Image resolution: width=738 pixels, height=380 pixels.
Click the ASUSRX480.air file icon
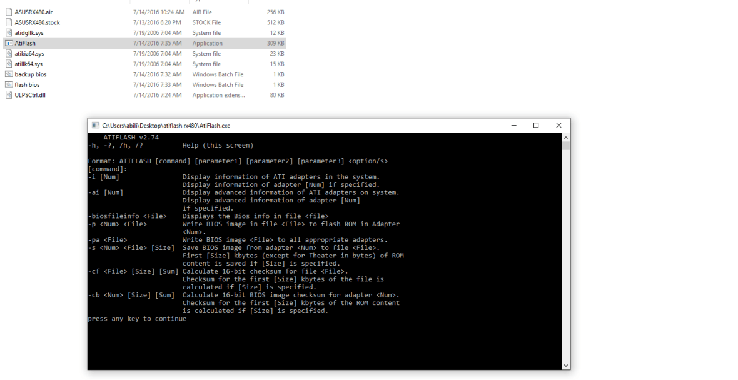9,12
